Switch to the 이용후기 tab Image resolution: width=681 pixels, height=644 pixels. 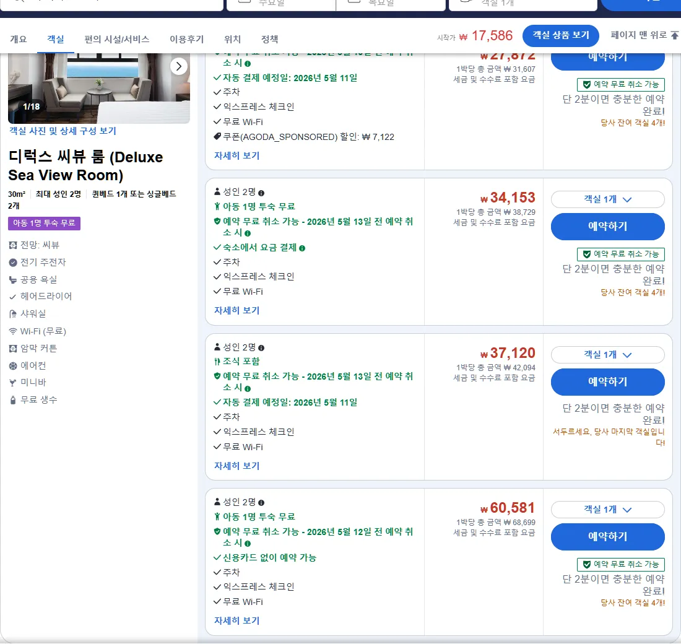tap(187, 39)
